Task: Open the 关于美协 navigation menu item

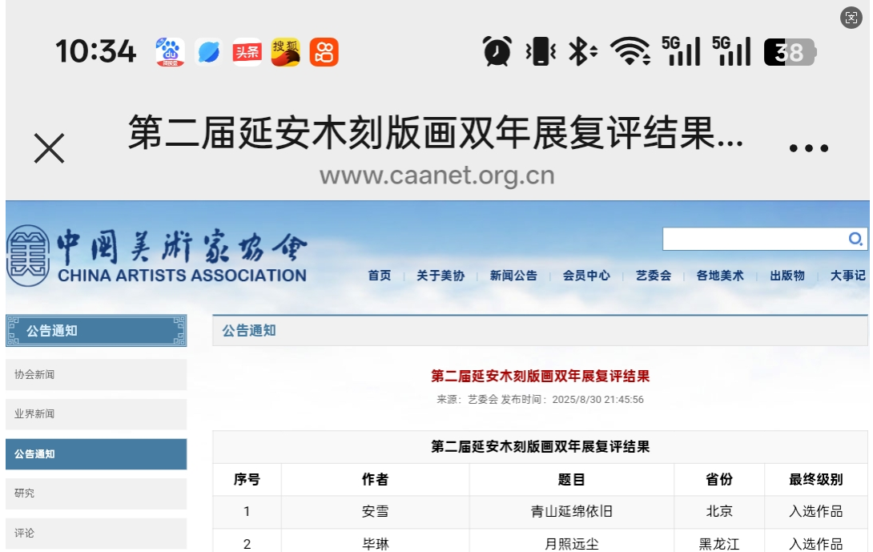Action: [440, 276]
